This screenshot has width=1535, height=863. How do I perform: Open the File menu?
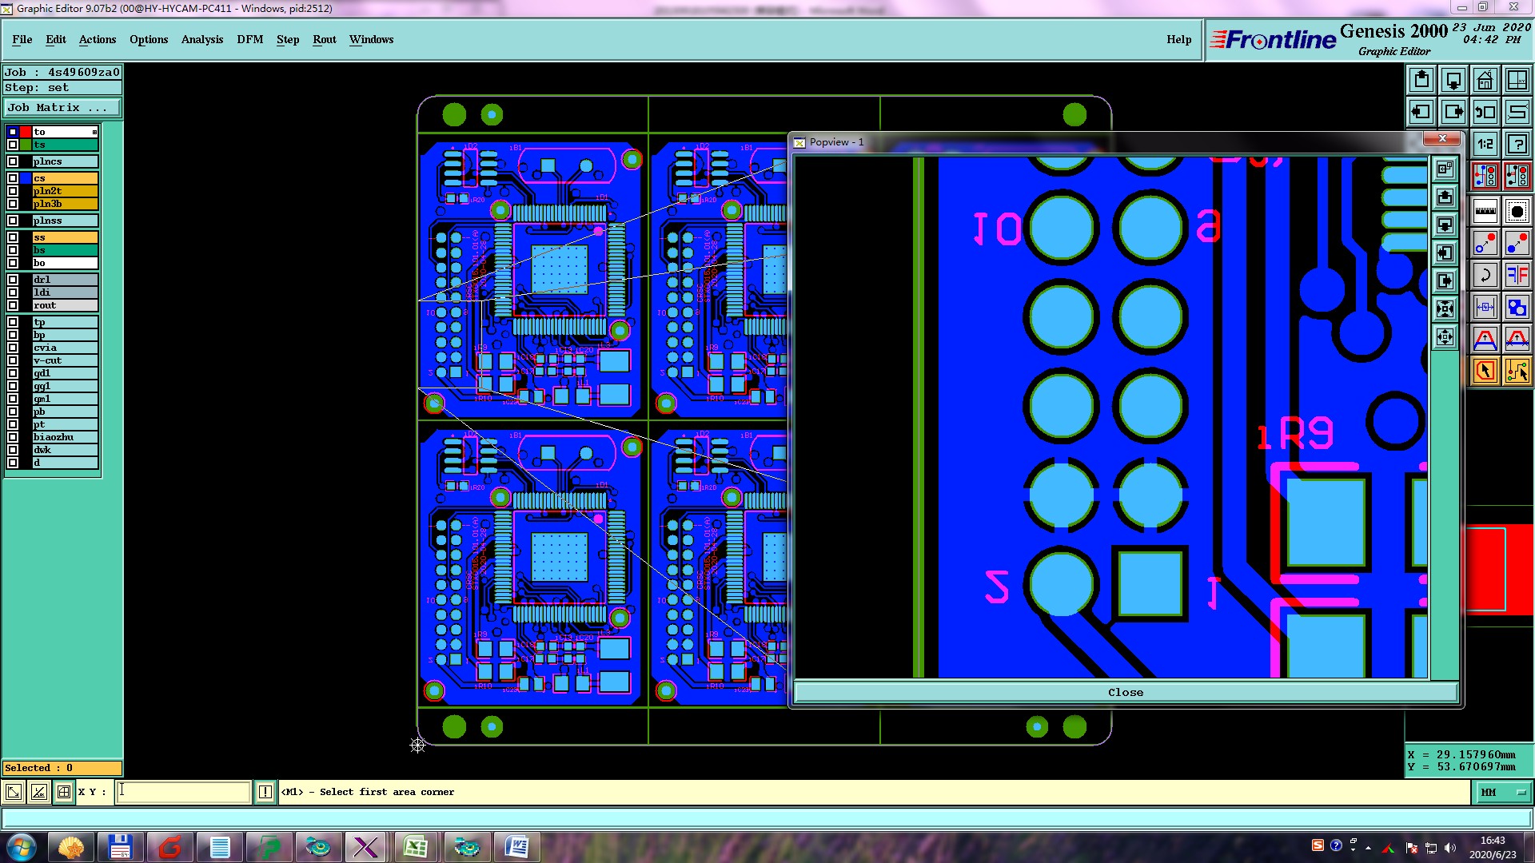point(22,39)
